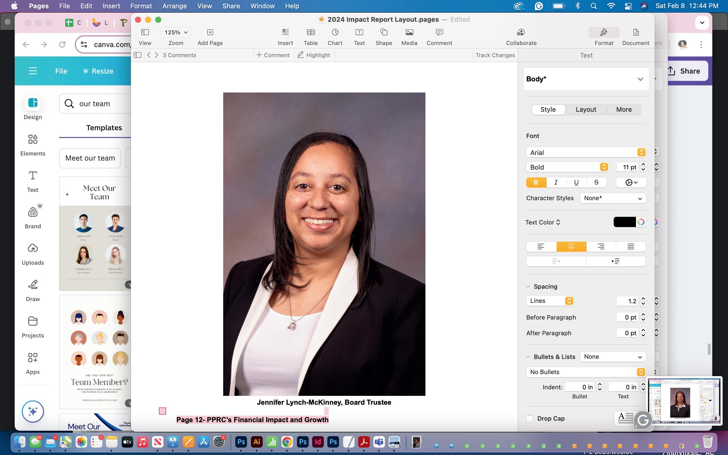The width and height of the screenshot is (728, 455).
Task: Open the Chart insert tool
Action: [x=335, y=33]
